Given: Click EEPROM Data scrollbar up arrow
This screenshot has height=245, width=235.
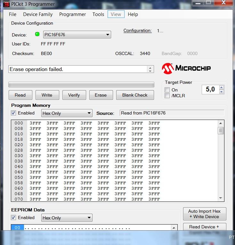Looking at the screenshot, I should [x=174, y=228].
